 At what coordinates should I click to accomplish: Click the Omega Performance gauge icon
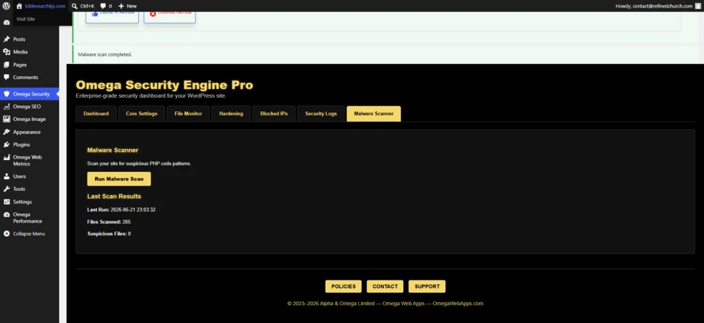(x=6, y=214)
